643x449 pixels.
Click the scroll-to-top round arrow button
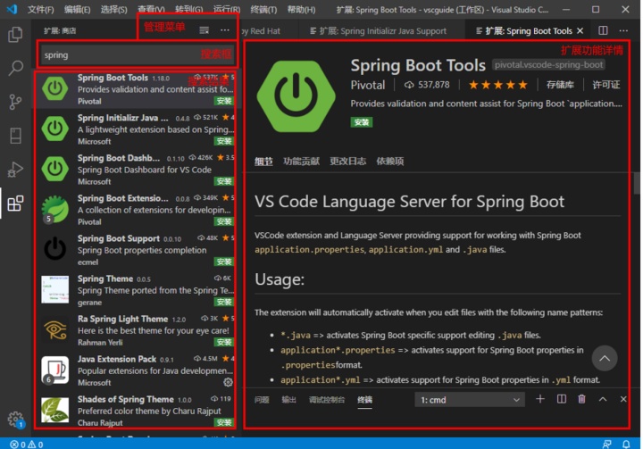[x=604, y=358]
